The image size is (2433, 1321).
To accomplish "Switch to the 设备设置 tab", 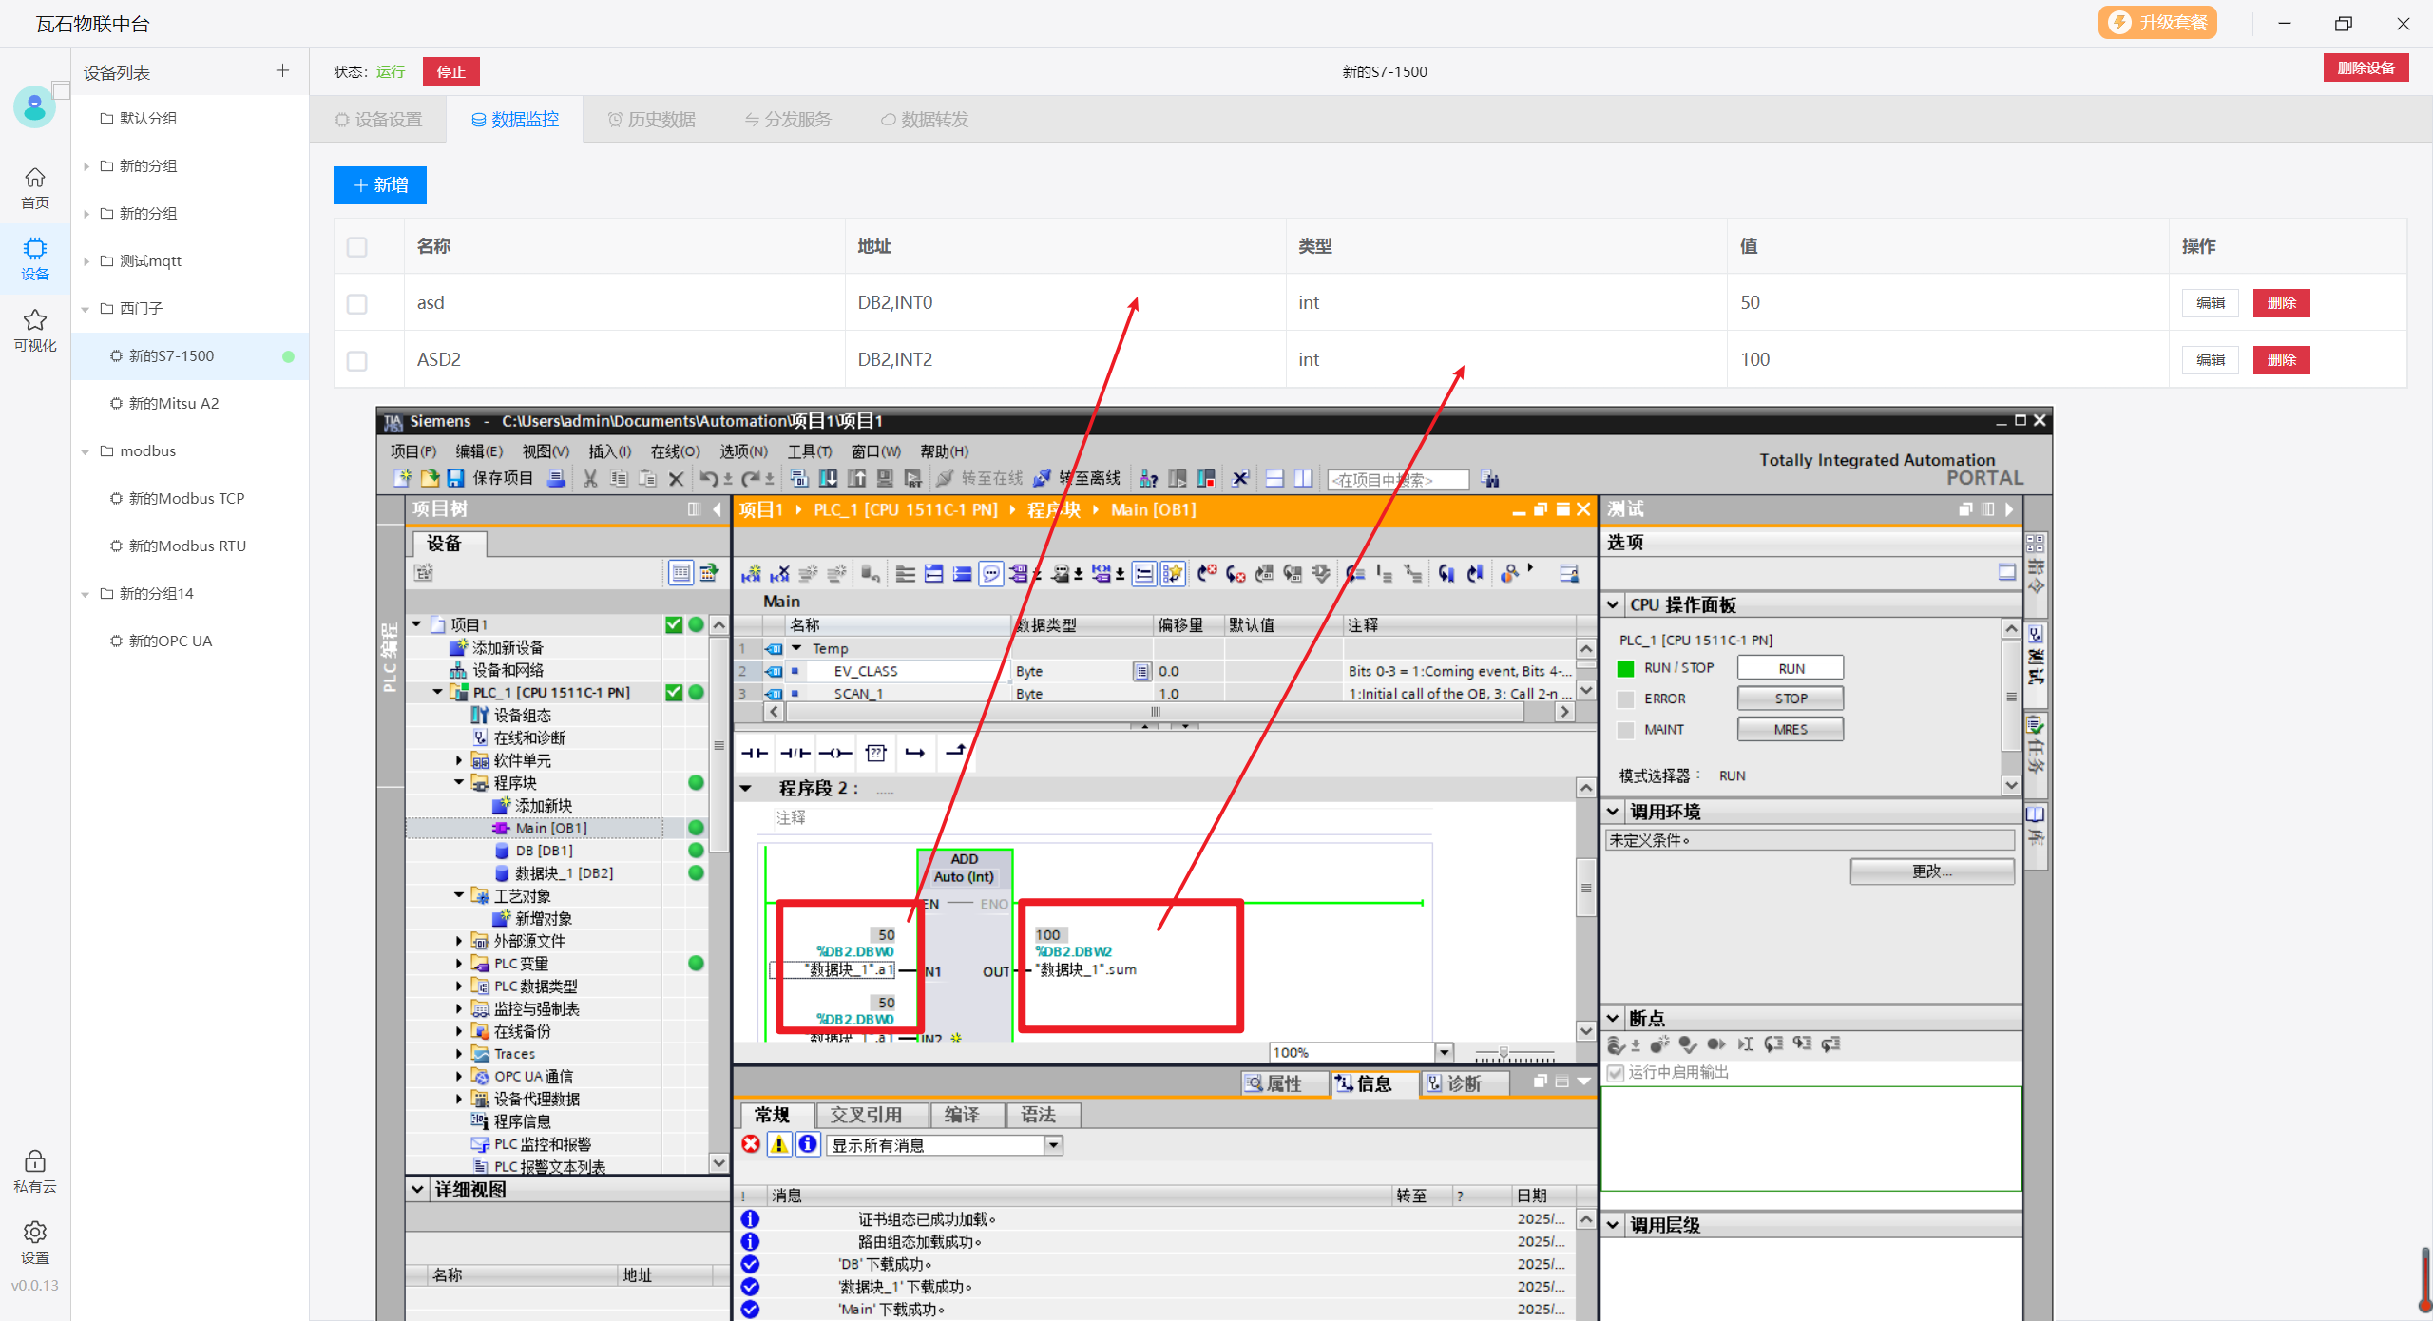I will pos(378,120).
